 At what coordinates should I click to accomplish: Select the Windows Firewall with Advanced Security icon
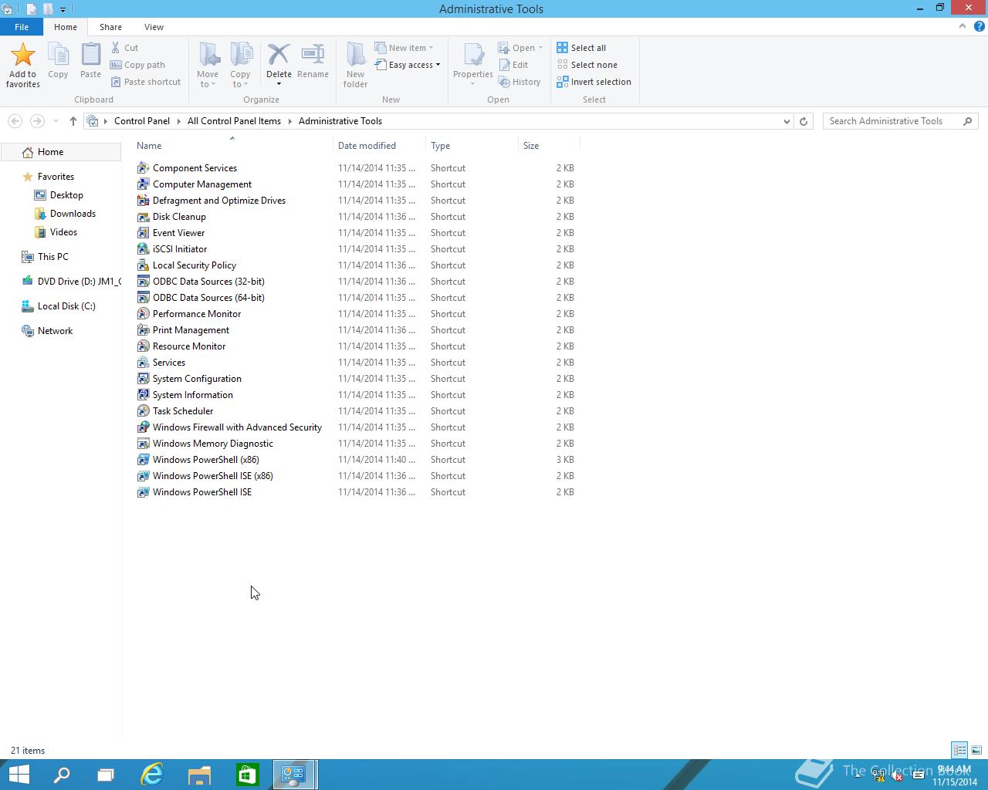143,427
